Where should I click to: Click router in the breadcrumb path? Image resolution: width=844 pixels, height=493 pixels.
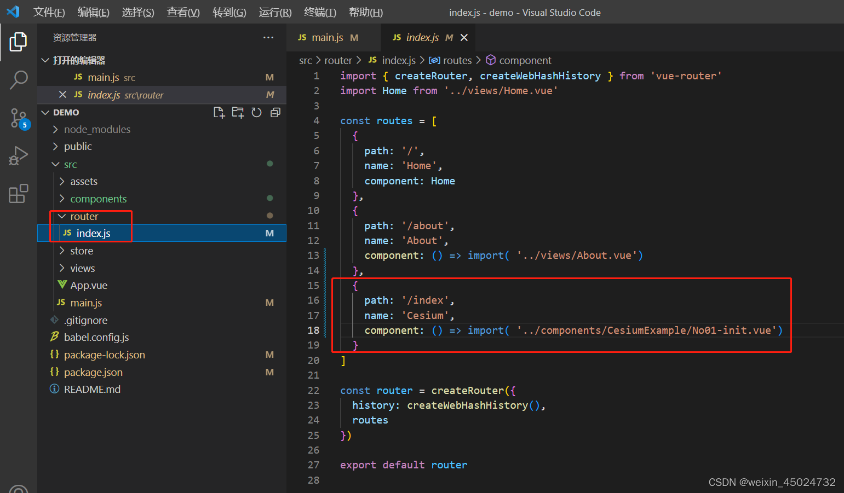coord(338,60)
